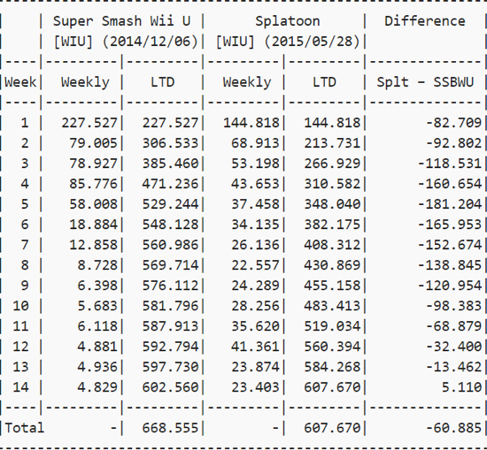Select difference value -160.654
Image resolution: width=487 pixels, height=450 pixels.
tap(450, 184)
